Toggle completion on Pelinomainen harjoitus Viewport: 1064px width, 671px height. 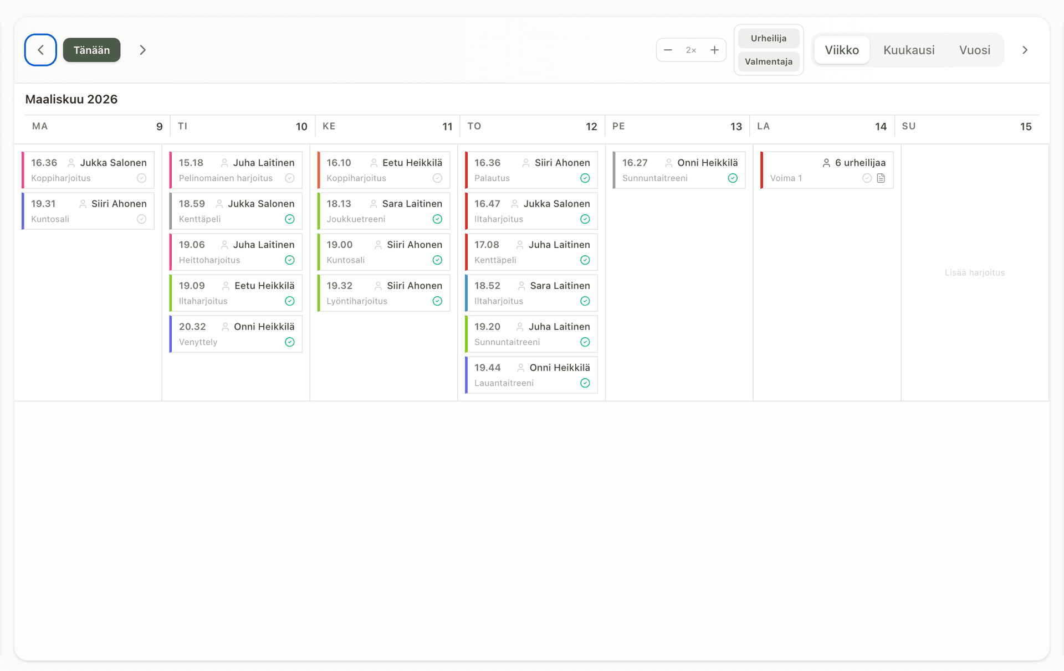tap(289, 178)
